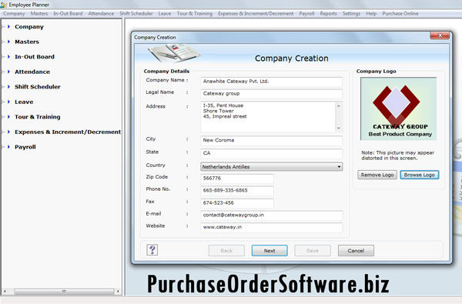The height and width of the screenshot is (304, 462).
Task: Select Tour & Training in sidebar
Action: point(38,117)
